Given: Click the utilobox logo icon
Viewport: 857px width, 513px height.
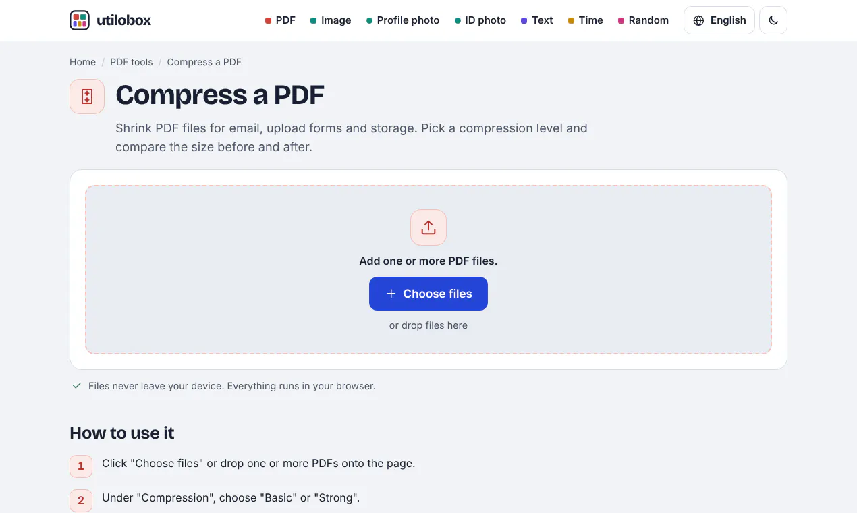Looking at the screenshot, I should (80, 20).
